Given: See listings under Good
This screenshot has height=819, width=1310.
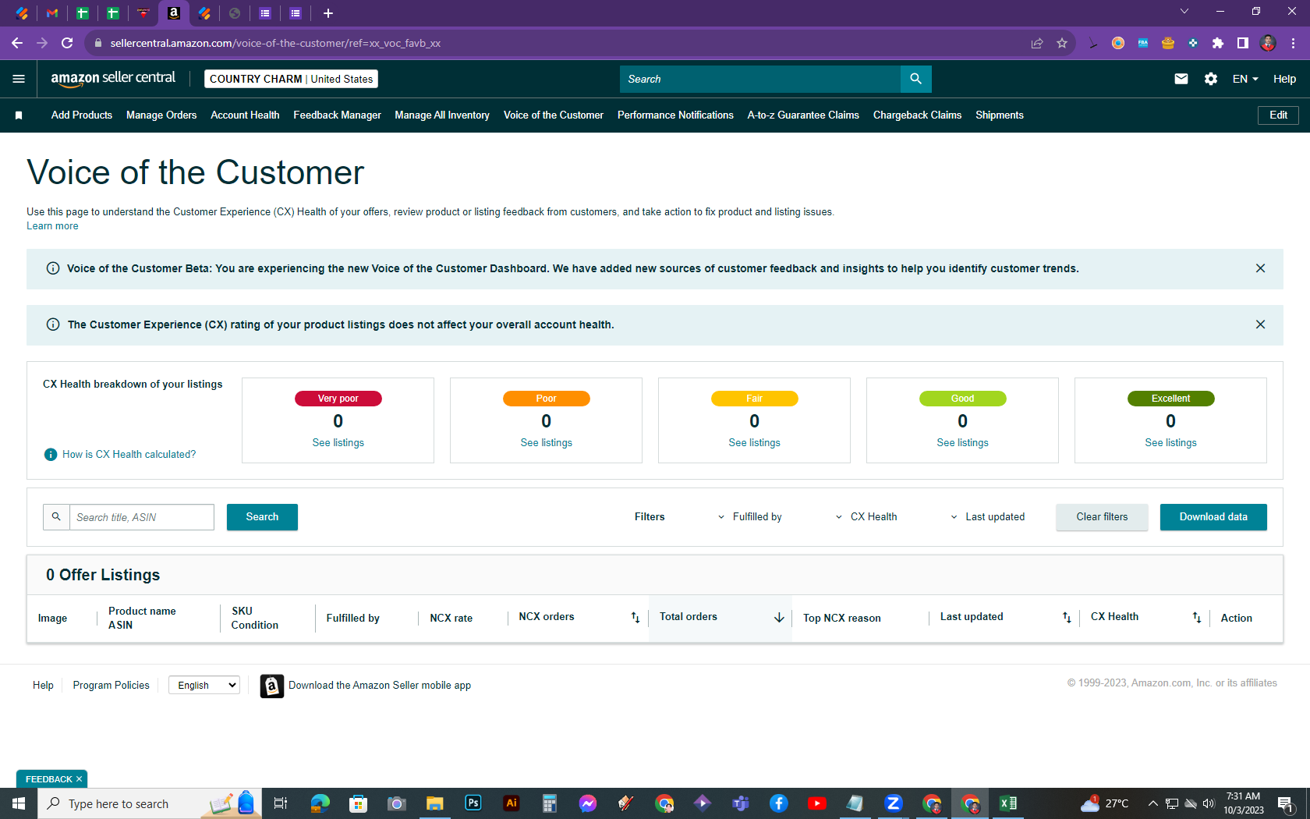Looking at the screenshot, I should [962, 442].
